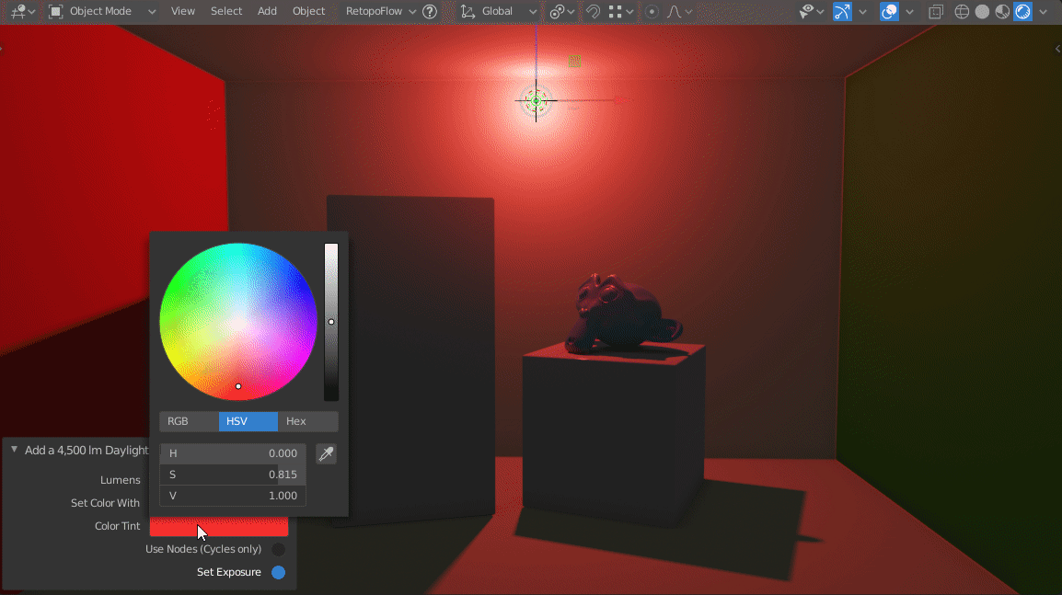1062x595 pixels.
Task: Switch to wireframe shading
Action: click(x=962, y=12)
